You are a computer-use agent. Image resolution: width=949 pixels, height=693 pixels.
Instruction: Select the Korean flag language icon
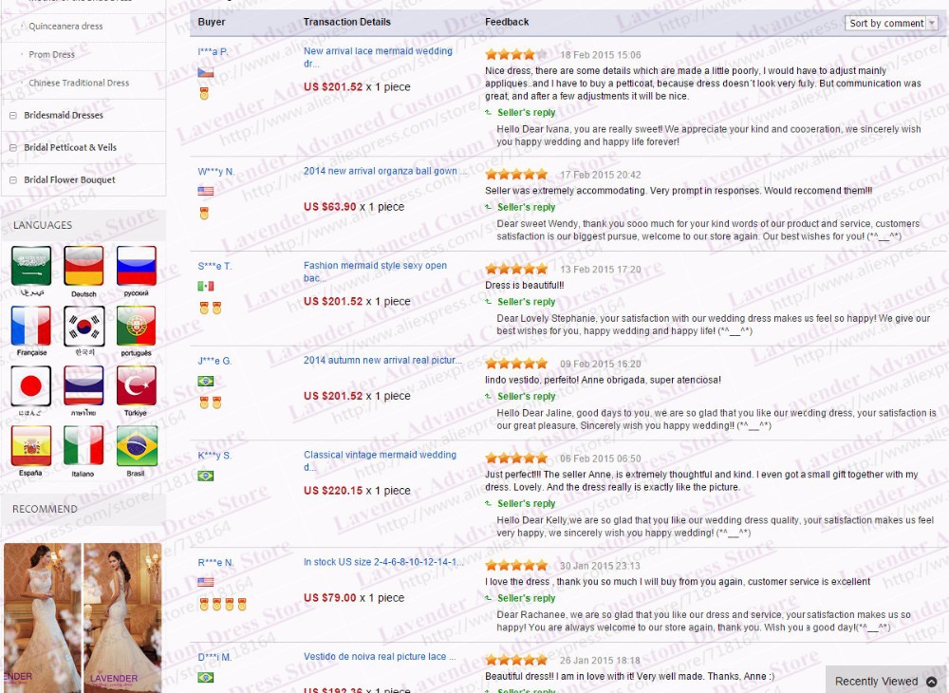(84, 326)
